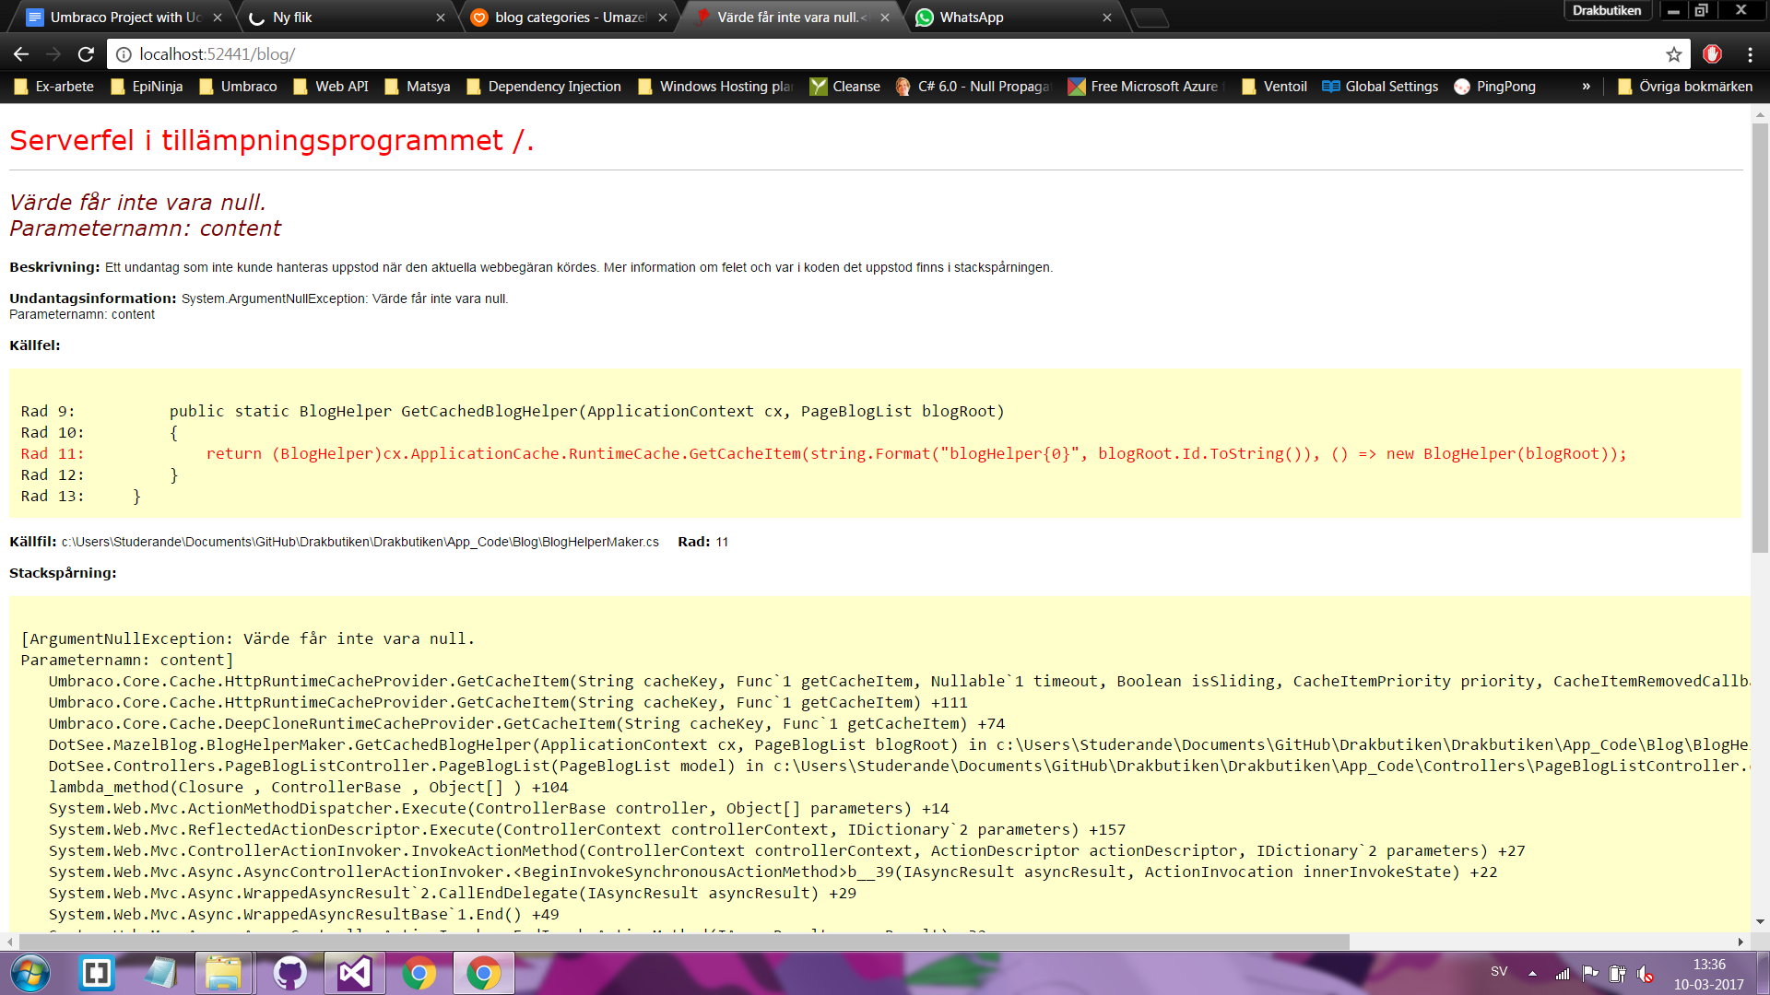Open the Övriga bokmärken folder

click(x=1685, y=87)
